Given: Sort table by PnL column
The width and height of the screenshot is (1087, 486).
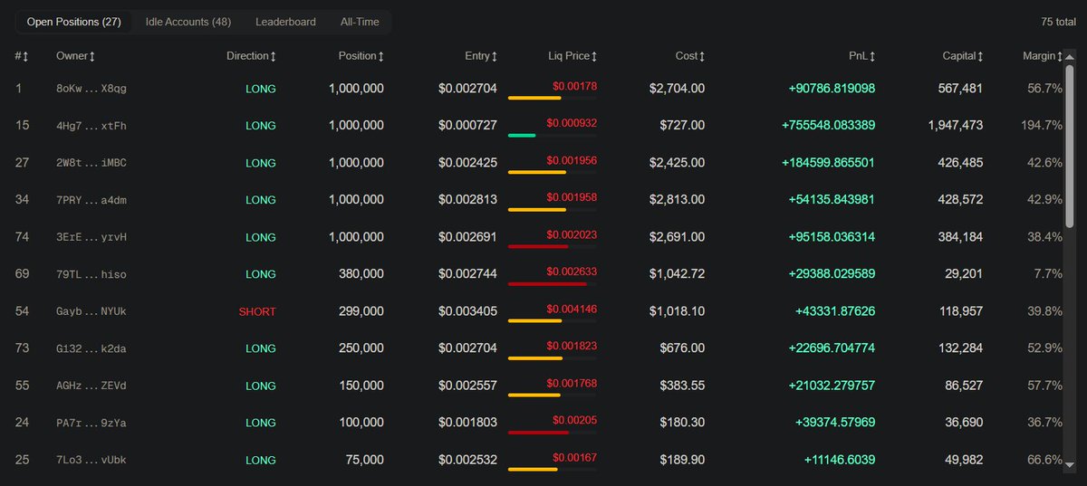Looking at the screenshot, I should coord(862,56).
